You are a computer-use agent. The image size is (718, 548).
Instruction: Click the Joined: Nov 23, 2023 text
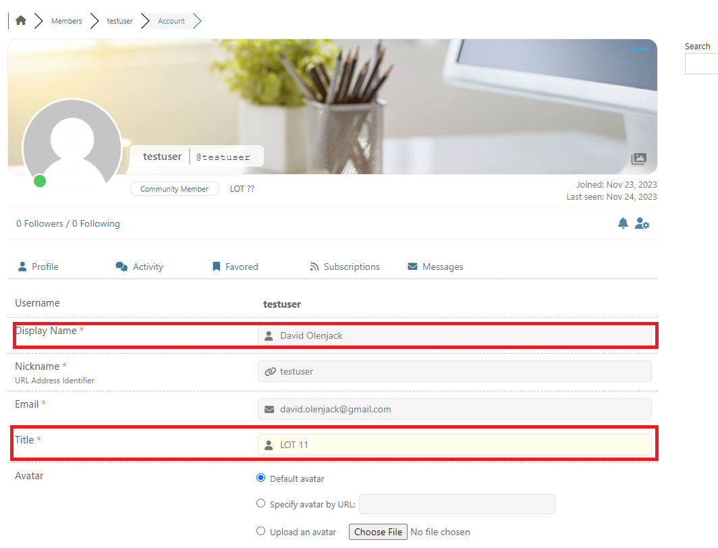click(616, 184)
